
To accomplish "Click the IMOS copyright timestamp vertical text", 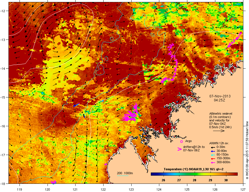I will (247, 150).
